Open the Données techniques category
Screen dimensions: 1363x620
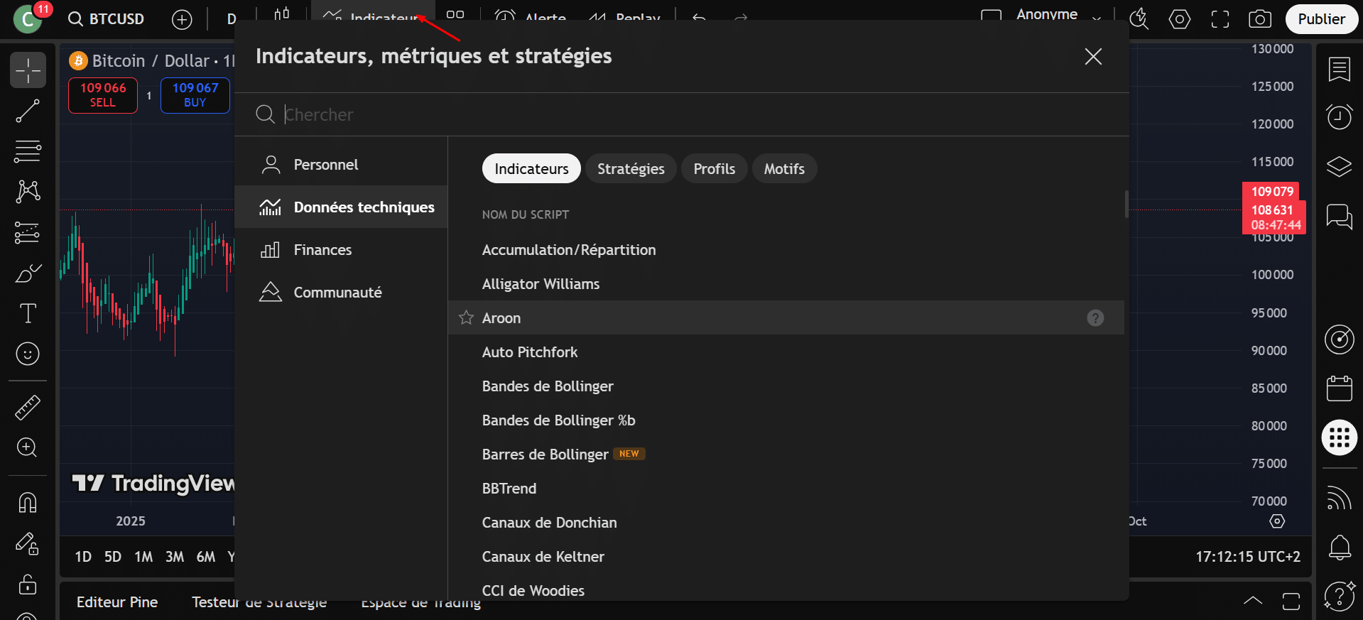364,207
